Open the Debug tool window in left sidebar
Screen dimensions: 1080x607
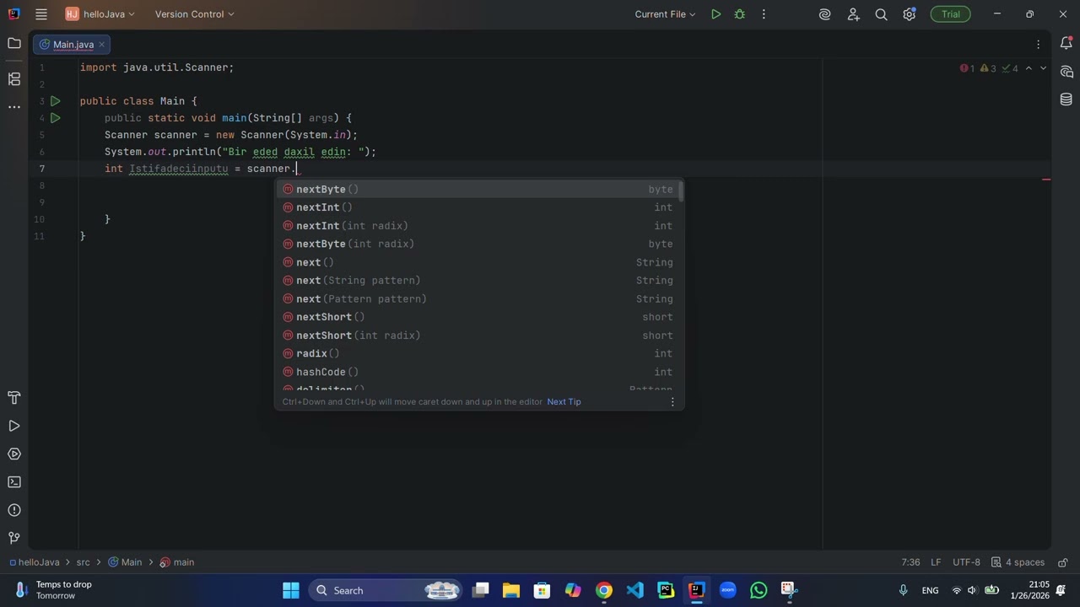pos(14,454)
